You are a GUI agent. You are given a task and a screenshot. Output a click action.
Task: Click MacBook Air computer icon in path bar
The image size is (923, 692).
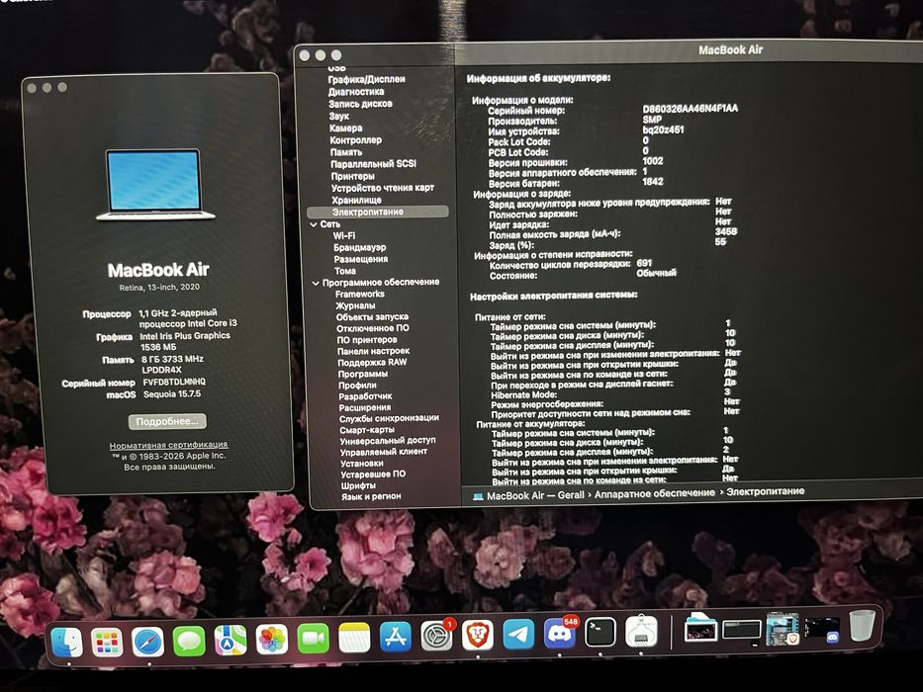478,496
